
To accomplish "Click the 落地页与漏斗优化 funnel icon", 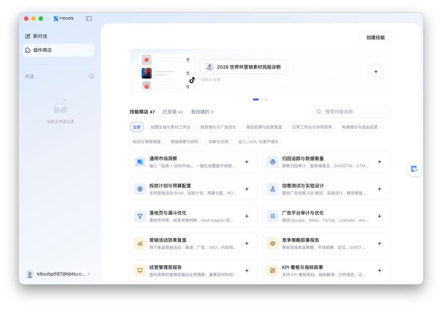I will [140, 216].
